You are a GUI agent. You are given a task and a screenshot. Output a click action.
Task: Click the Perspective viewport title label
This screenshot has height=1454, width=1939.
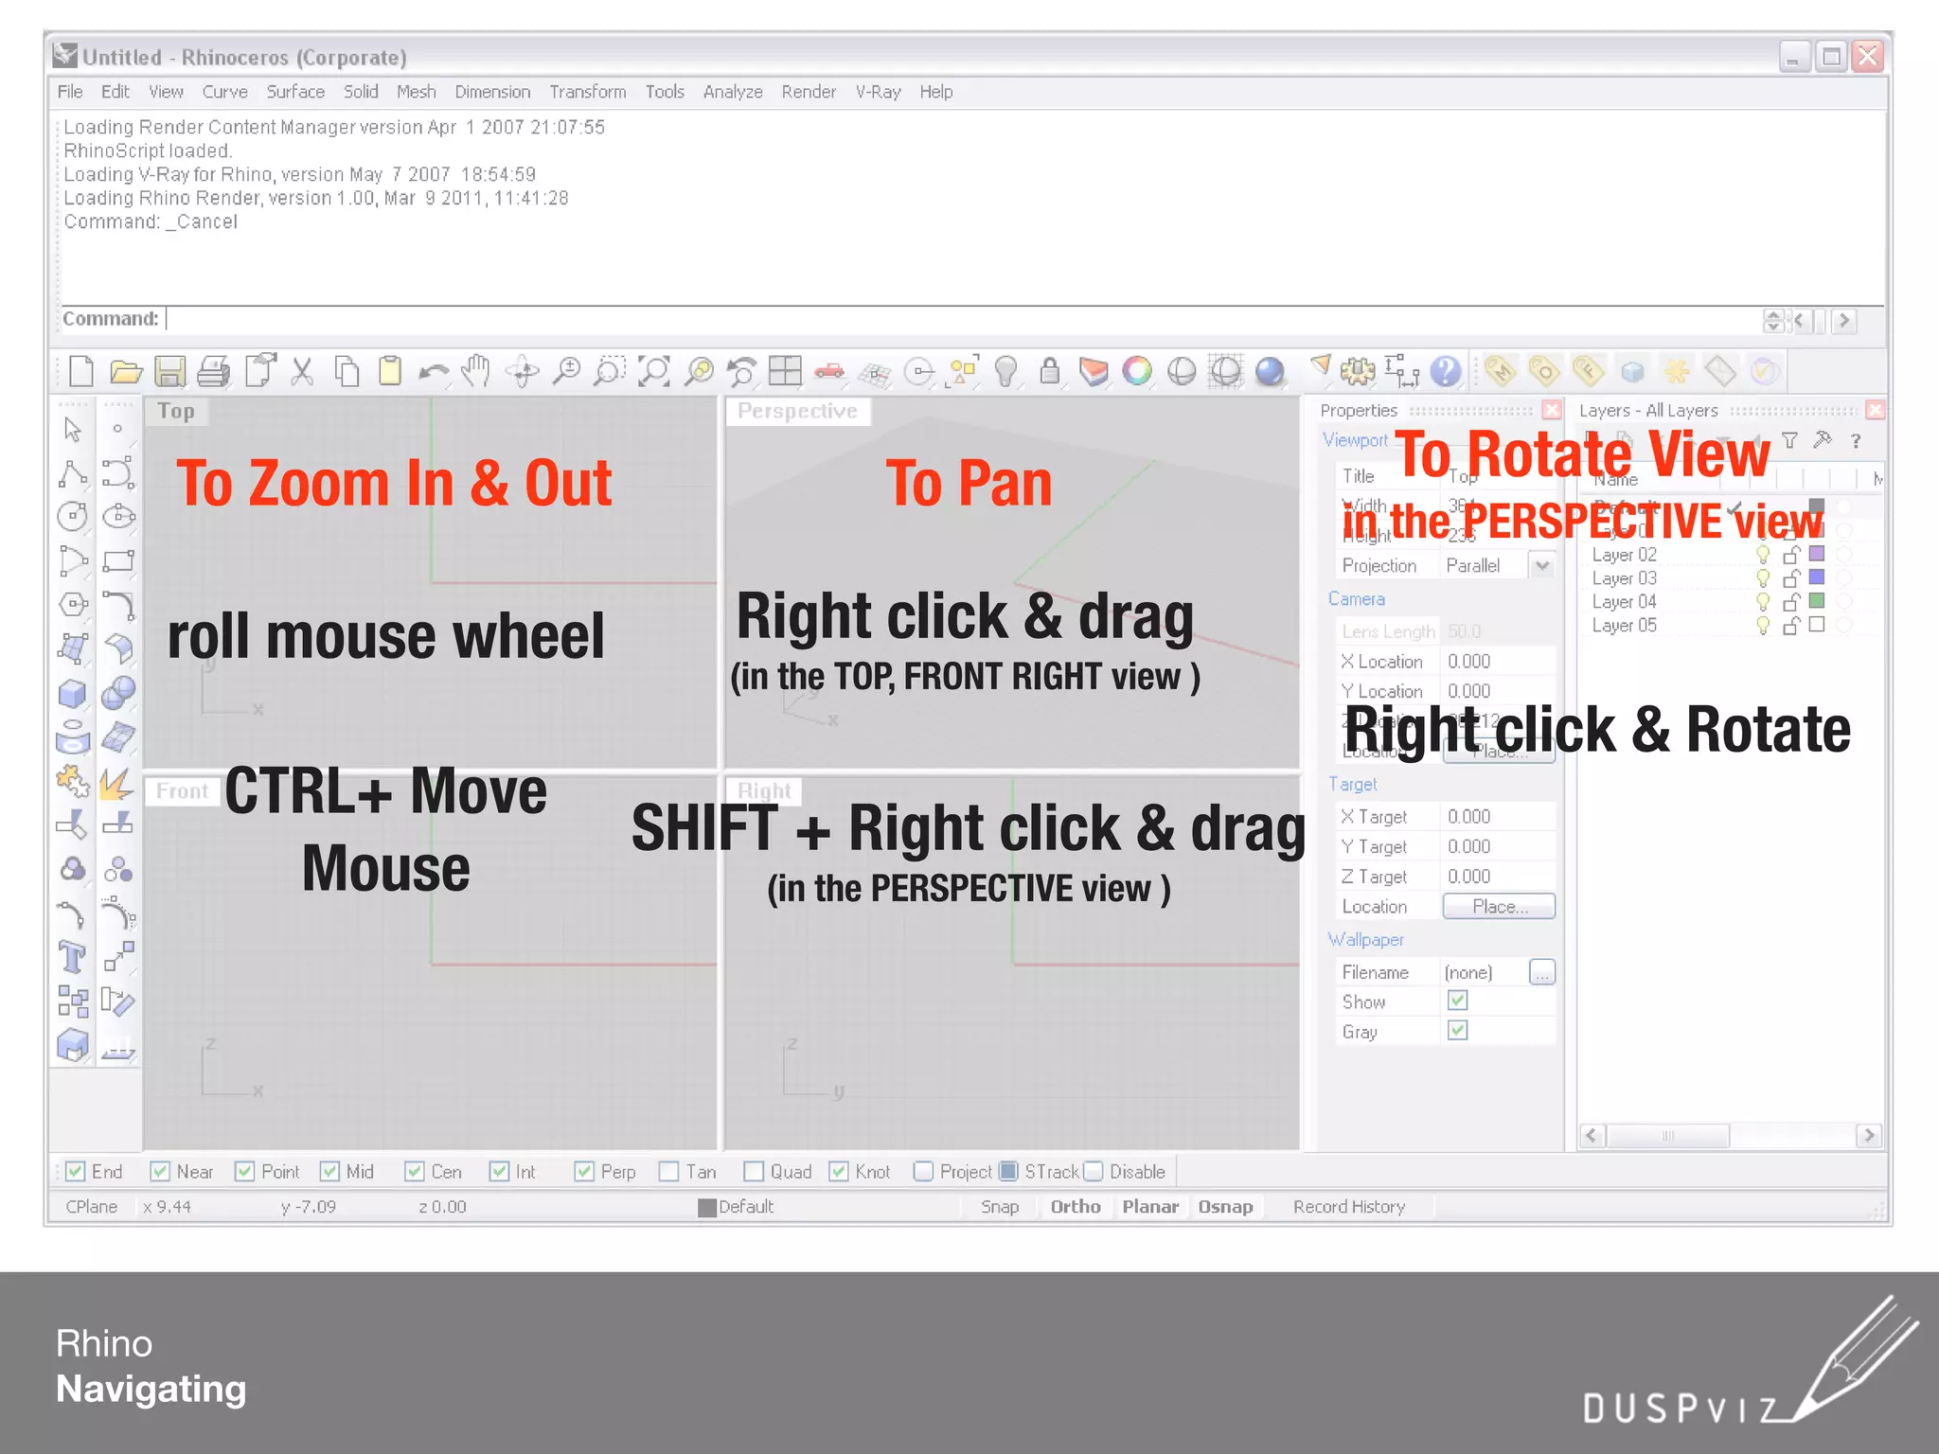pyautogui.click(x=797, y=411)
